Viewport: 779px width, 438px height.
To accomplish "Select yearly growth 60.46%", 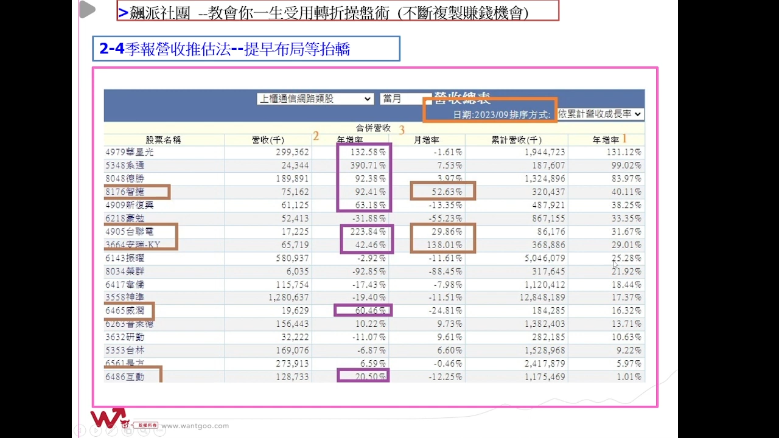I will (370, 311).
